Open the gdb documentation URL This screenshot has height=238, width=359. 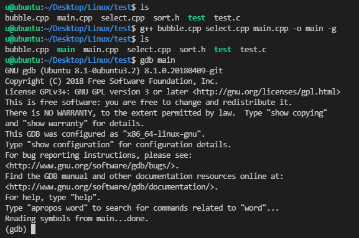click(110, 187)
